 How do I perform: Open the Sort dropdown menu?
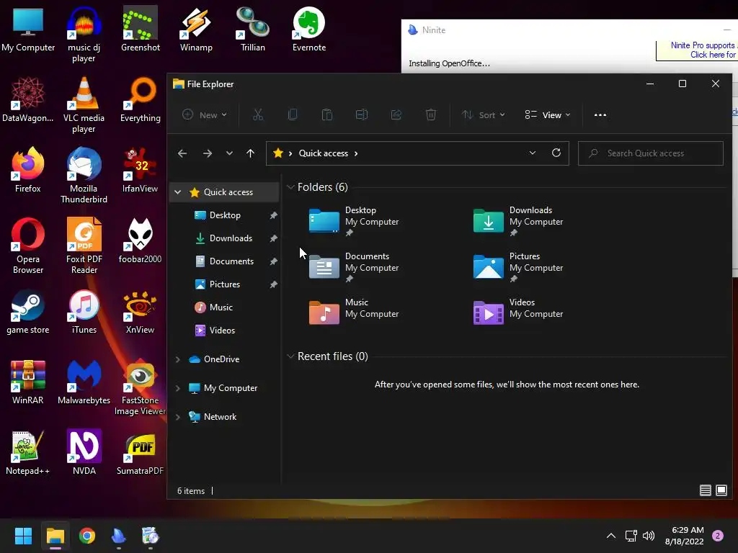(x=484, y=114)
